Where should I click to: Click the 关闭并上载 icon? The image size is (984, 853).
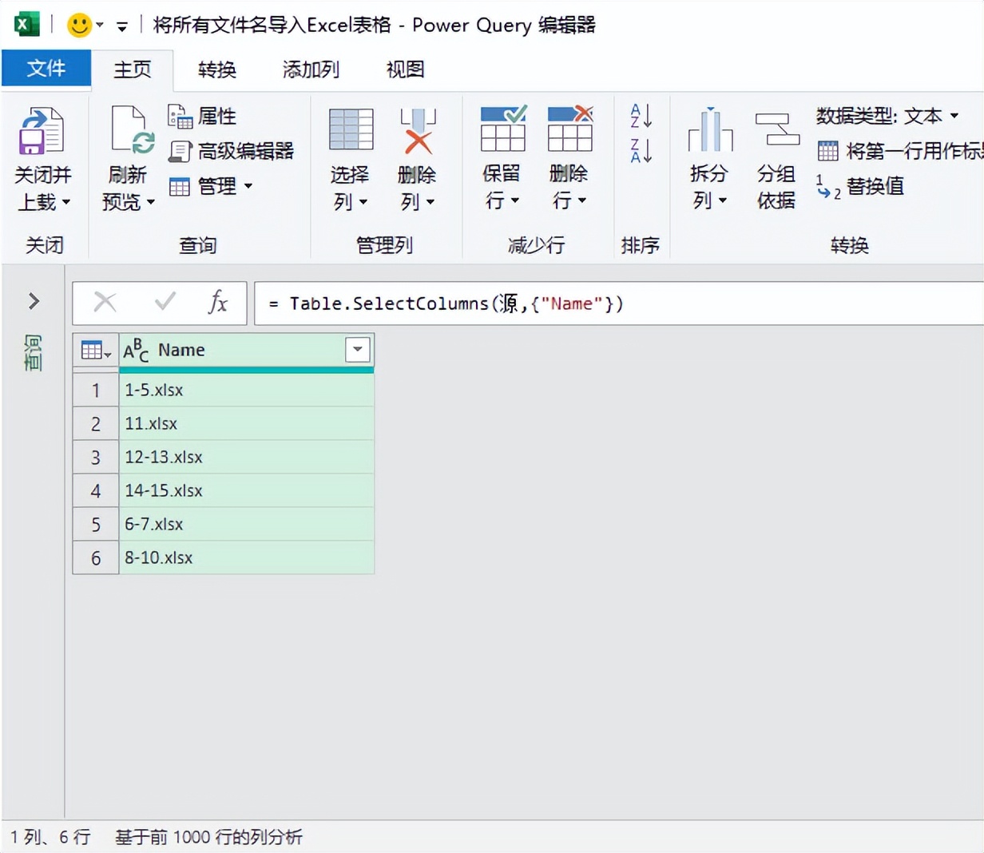[42, 131]
